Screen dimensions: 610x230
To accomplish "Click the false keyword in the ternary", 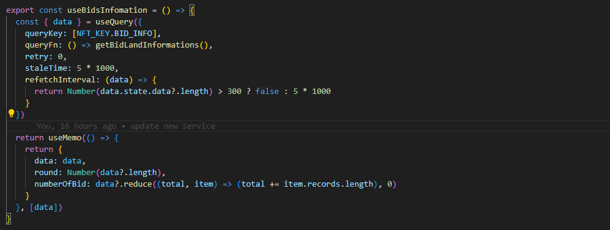I will click(x=267, y=92).
